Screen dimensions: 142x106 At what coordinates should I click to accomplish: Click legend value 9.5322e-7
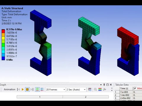12,56
